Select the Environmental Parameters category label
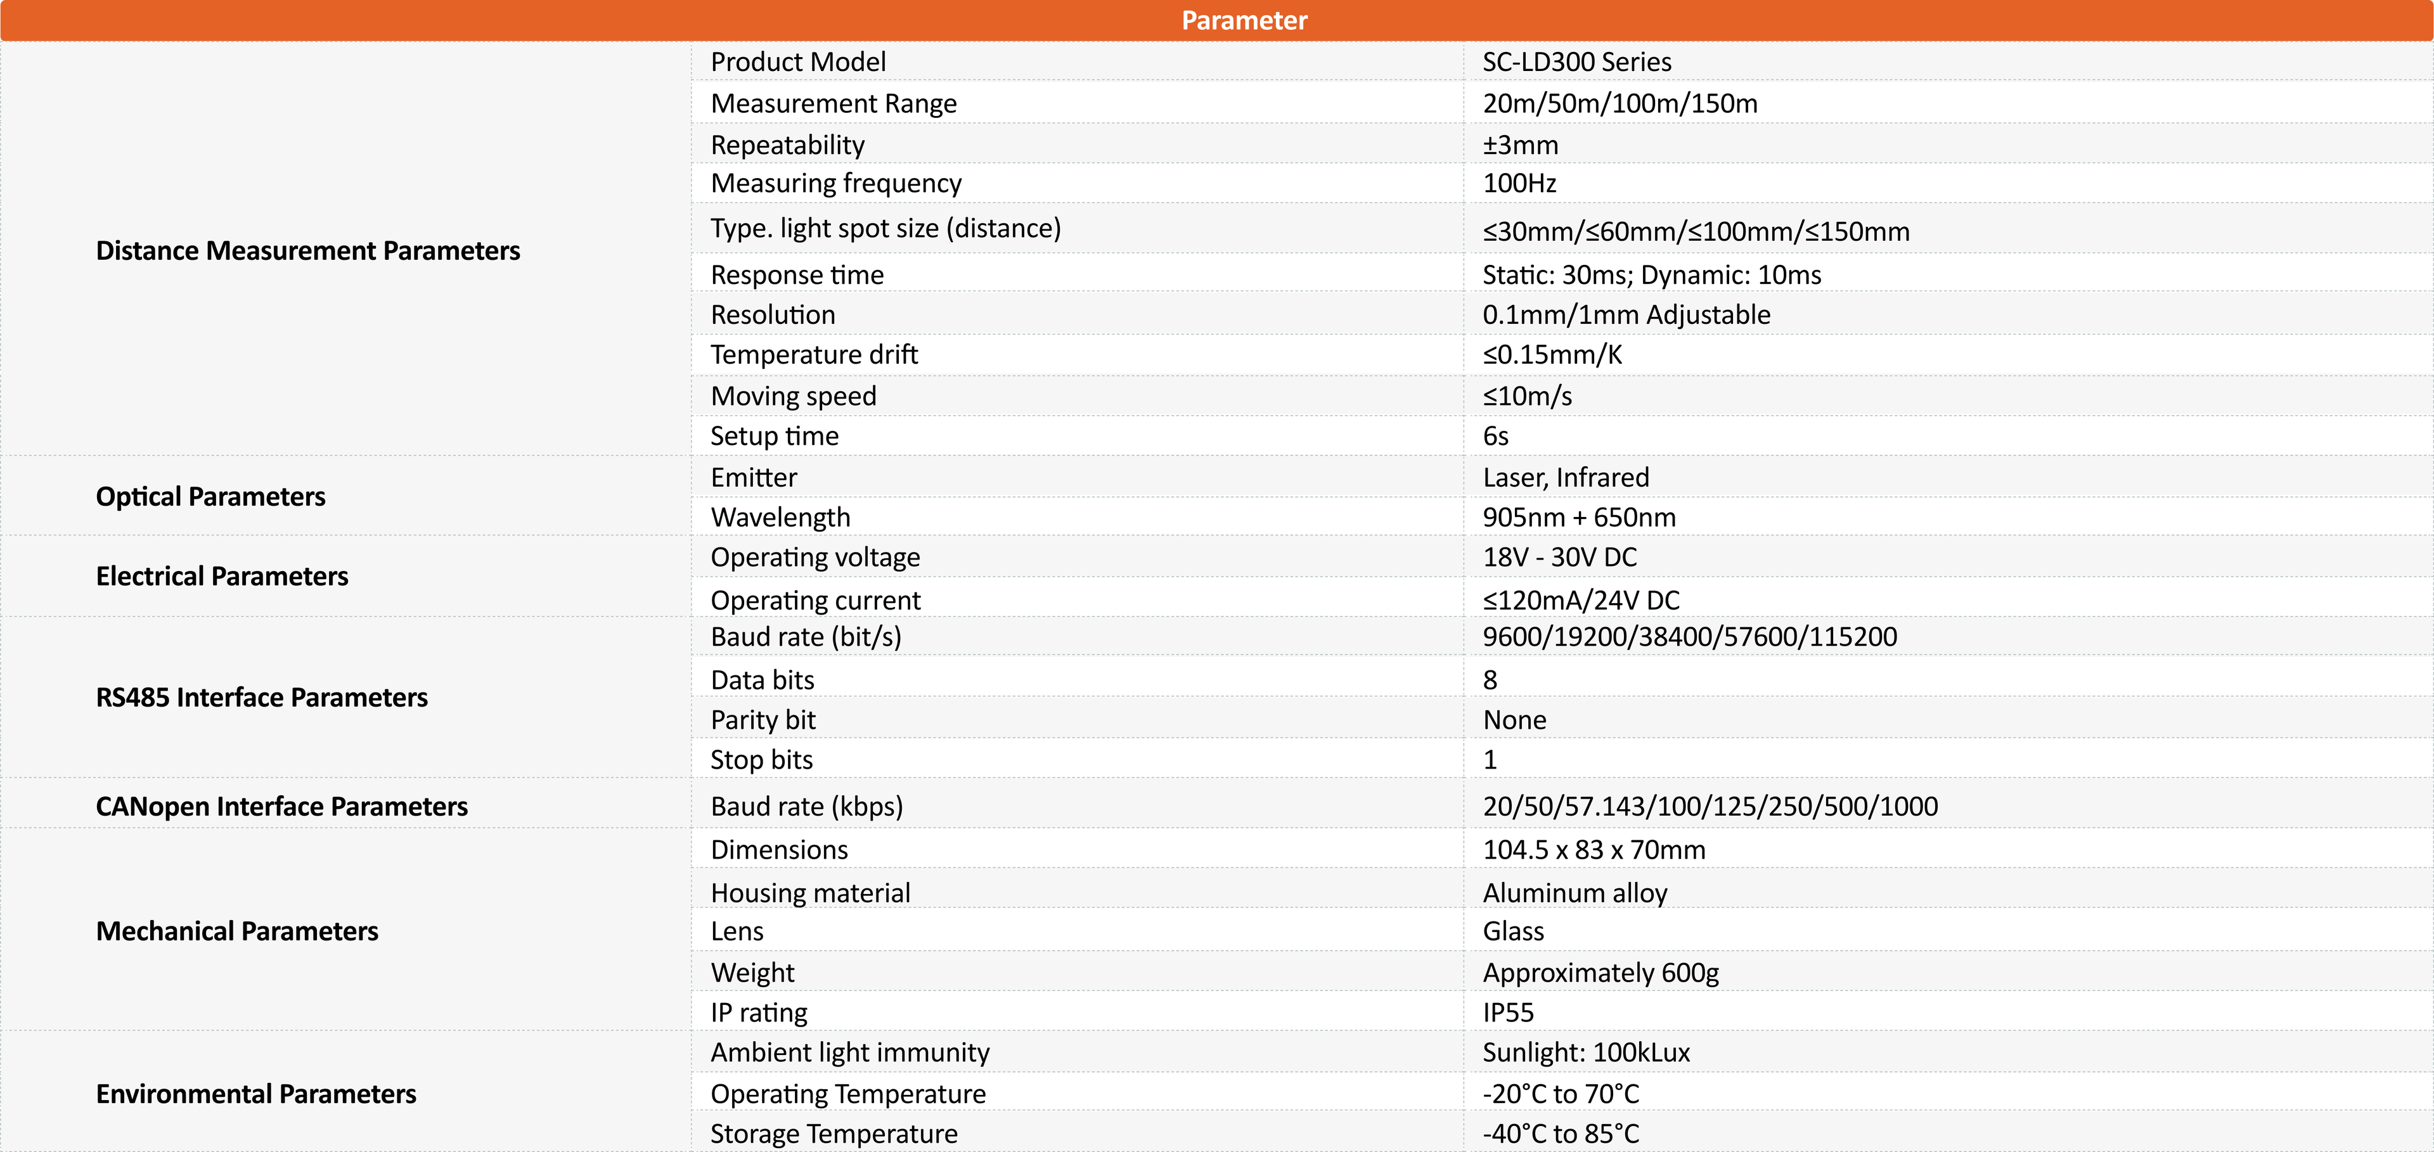The image size is (2434, 1152). pyautogui.click(x=256, y=1094)
